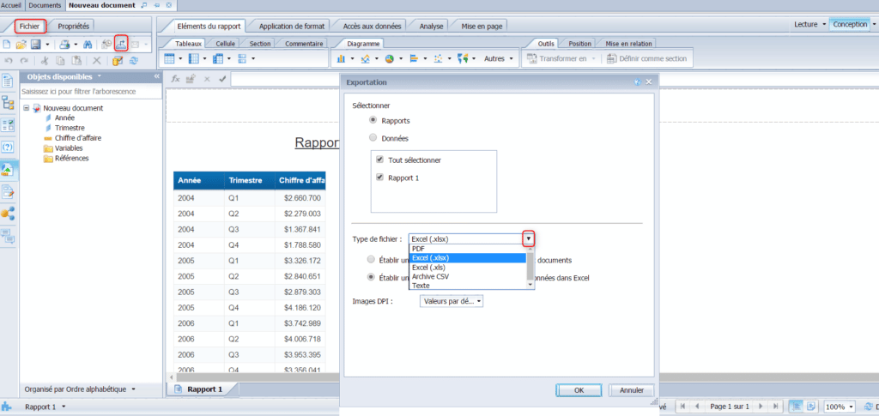
Task: Click OK in Exportation dialog
Action: pyautogui.click(x=579, y=390)
